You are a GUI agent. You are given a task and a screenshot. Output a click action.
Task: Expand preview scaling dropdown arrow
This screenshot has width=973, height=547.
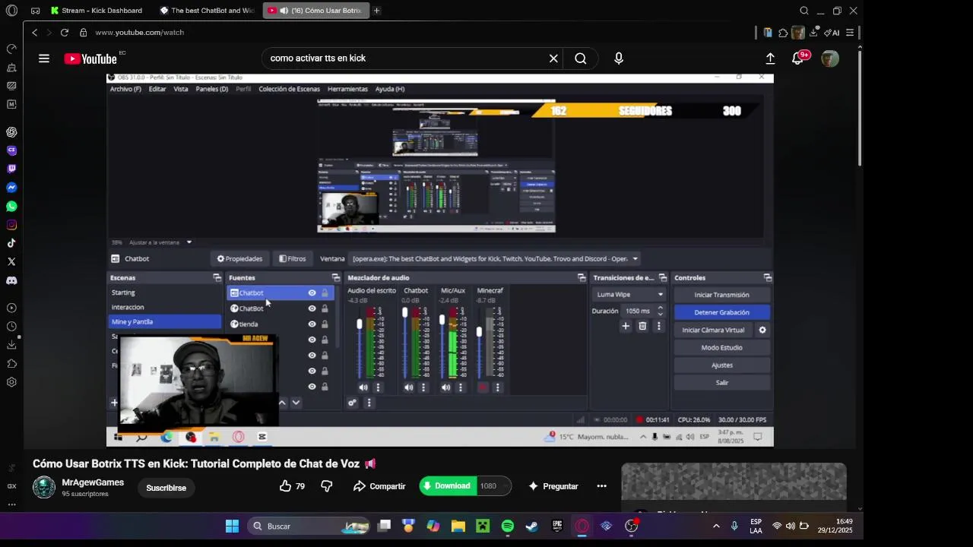189,242
